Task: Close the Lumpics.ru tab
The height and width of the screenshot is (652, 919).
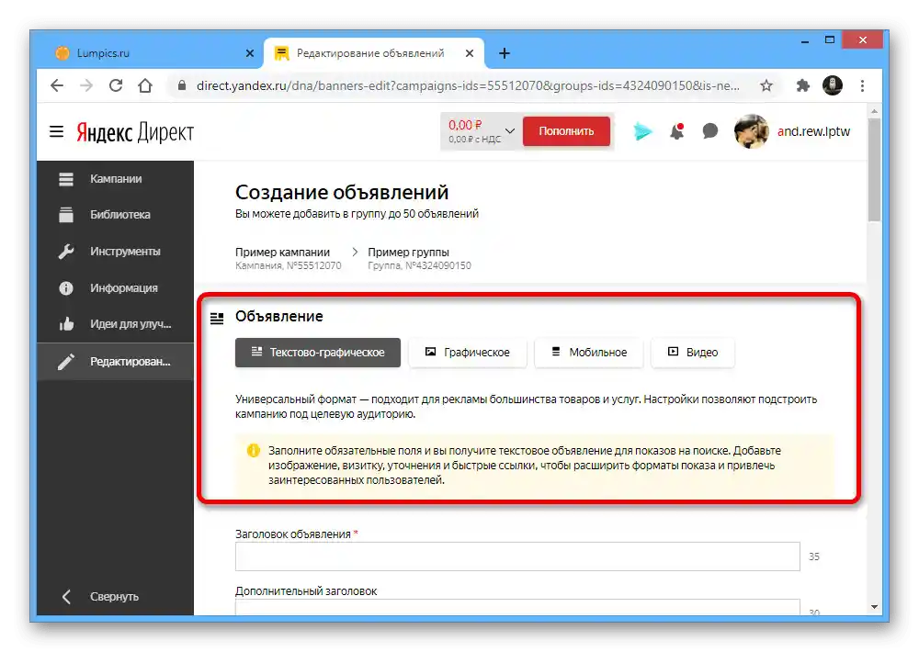Action: click(x=250, y=53)
